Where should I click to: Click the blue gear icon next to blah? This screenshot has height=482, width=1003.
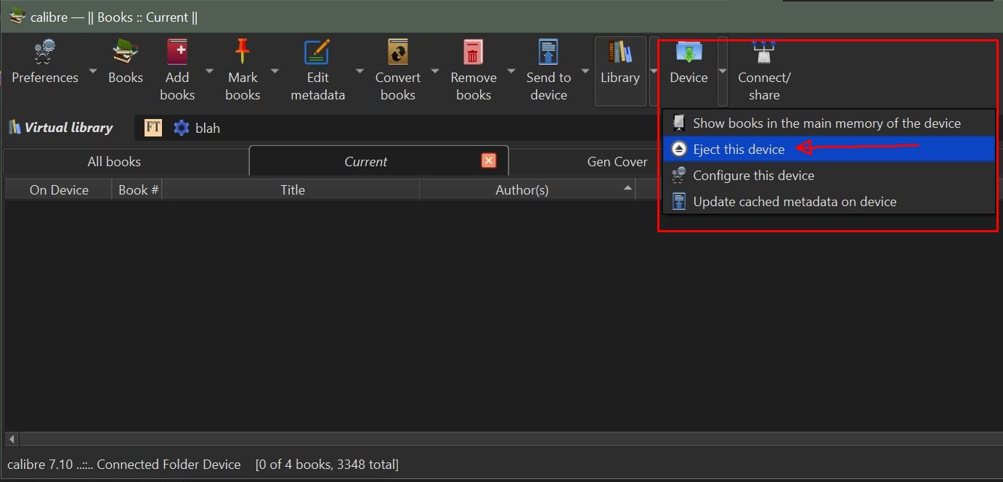181,128
